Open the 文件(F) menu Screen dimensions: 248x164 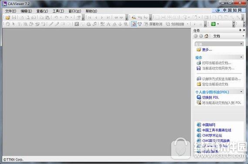tap(11, 11)
